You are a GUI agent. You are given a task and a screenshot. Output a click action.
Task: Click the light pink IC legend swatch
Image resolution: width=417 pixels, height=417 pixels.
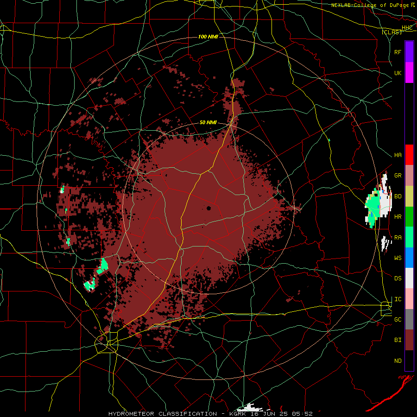tap(409, 299)
